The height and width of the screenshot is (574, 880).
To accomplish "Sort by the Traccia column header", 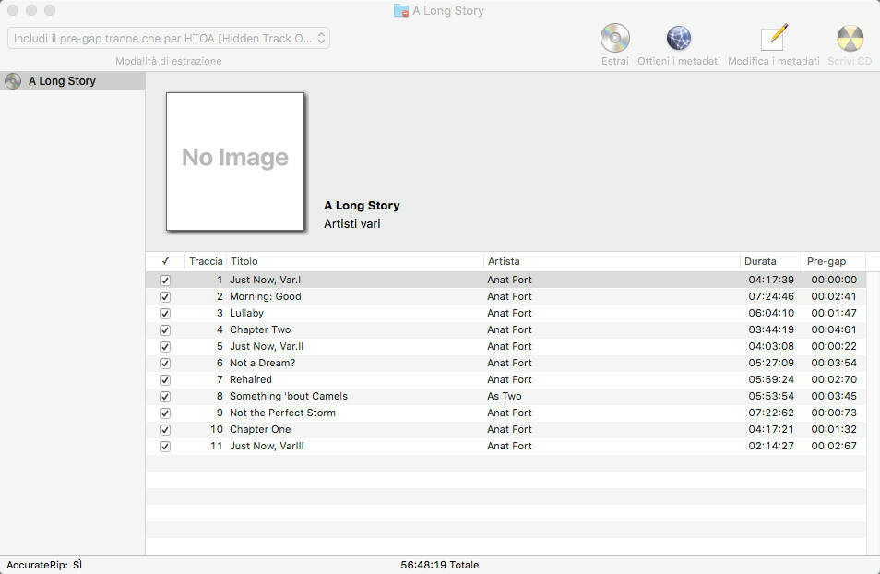I will [x=206, y=261].
